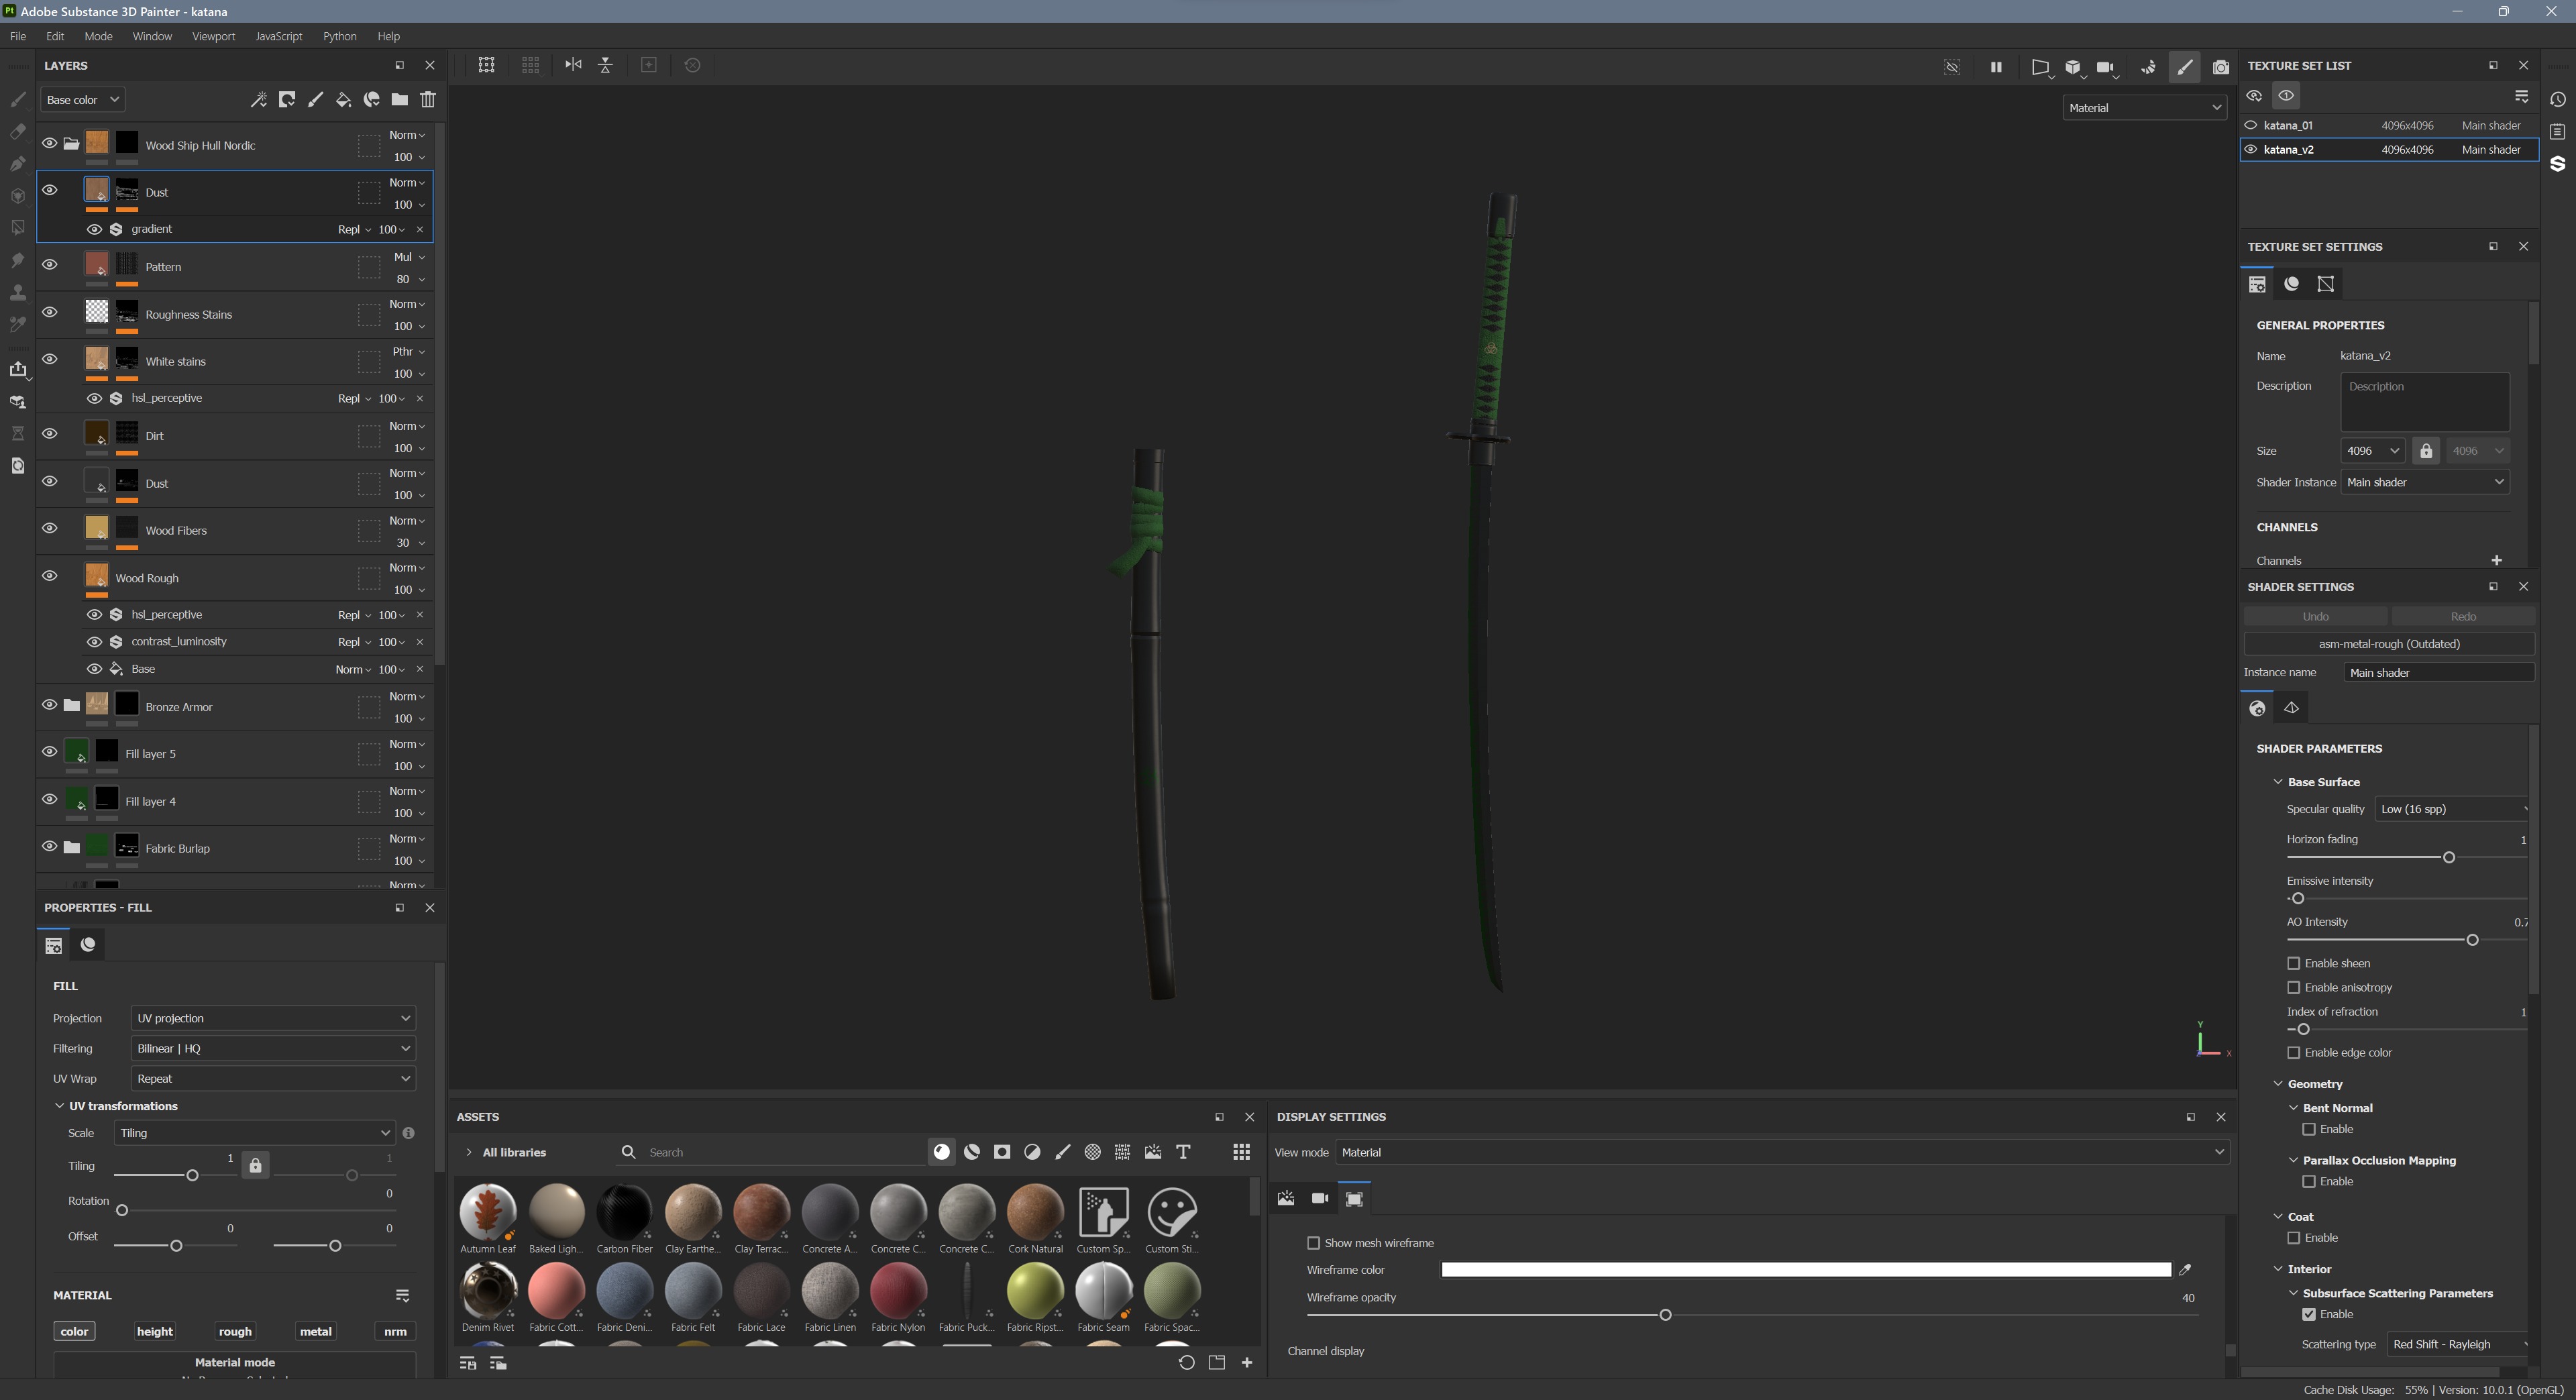
Task: Adjust the AO Intensity slider handle
Action: [2472, 940]
